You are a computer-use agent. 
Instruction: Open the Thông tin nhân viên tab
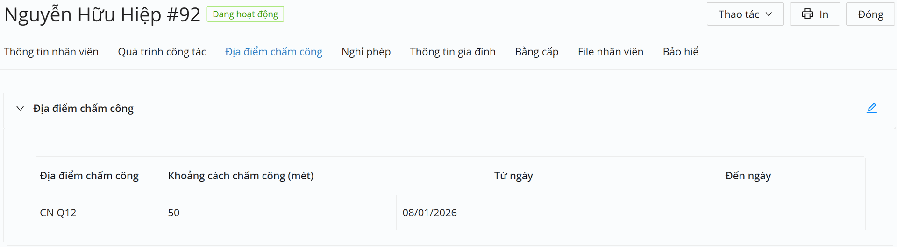51,52
